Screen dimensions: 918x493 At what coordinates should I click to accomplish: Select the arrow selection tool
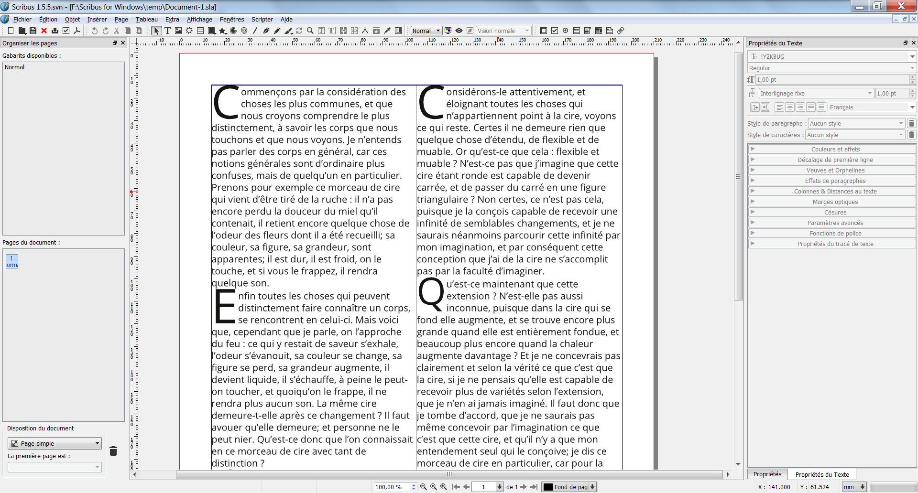pyautogui.click(x=156, y=31)
